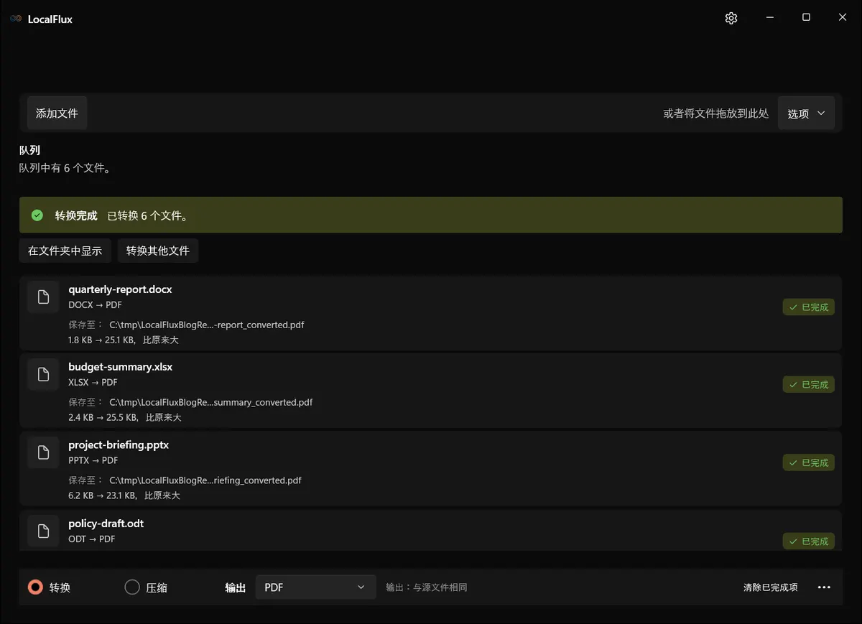Open settings via the gear icon
862x624 pixels.
click(x=731, y=19)
